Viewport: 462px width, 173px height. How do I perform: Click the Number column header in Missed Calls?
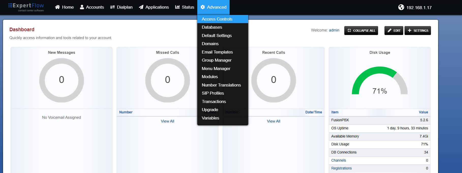coord(126,112)
